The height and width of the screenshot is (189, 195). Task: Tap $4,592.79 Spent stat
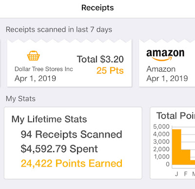pos(59,149)
